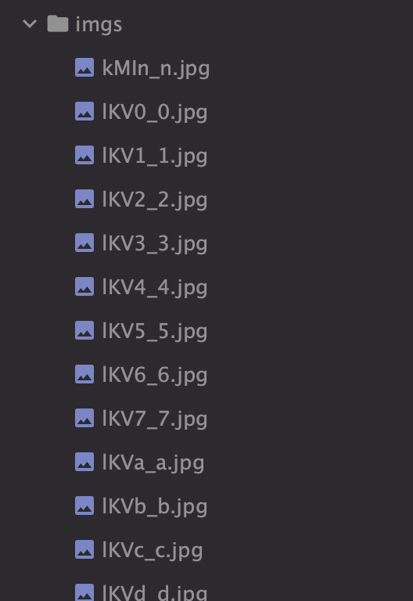Open file lKVb_b.jpg
The width and height of the screenshot is (413, 601).
point(154,507)
